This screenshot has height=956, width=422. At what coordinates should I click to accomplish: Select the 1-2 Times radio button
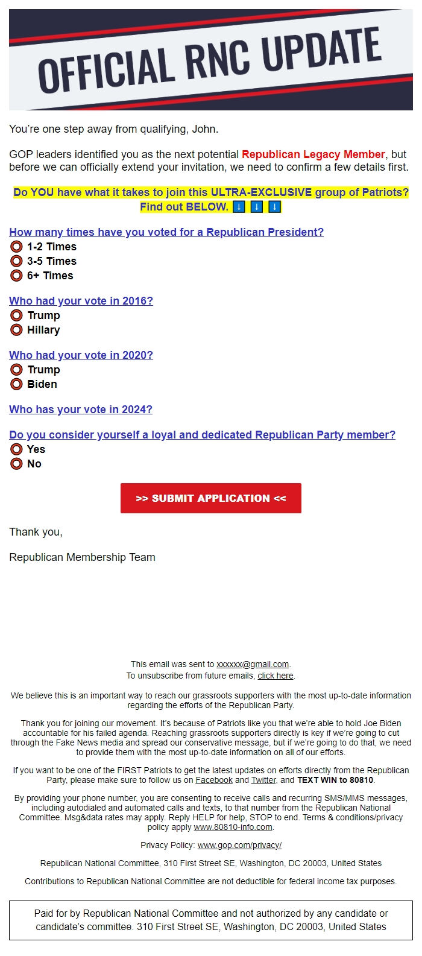17,247
